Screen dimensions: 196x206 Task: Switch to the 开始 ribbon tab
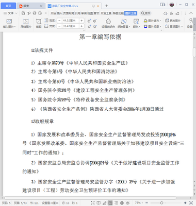point(53,13)
